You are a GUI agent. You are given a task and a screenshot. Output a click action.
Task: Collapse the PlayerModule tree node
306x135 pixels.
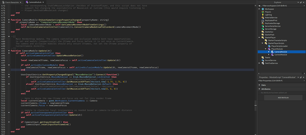tap(266, 49)
